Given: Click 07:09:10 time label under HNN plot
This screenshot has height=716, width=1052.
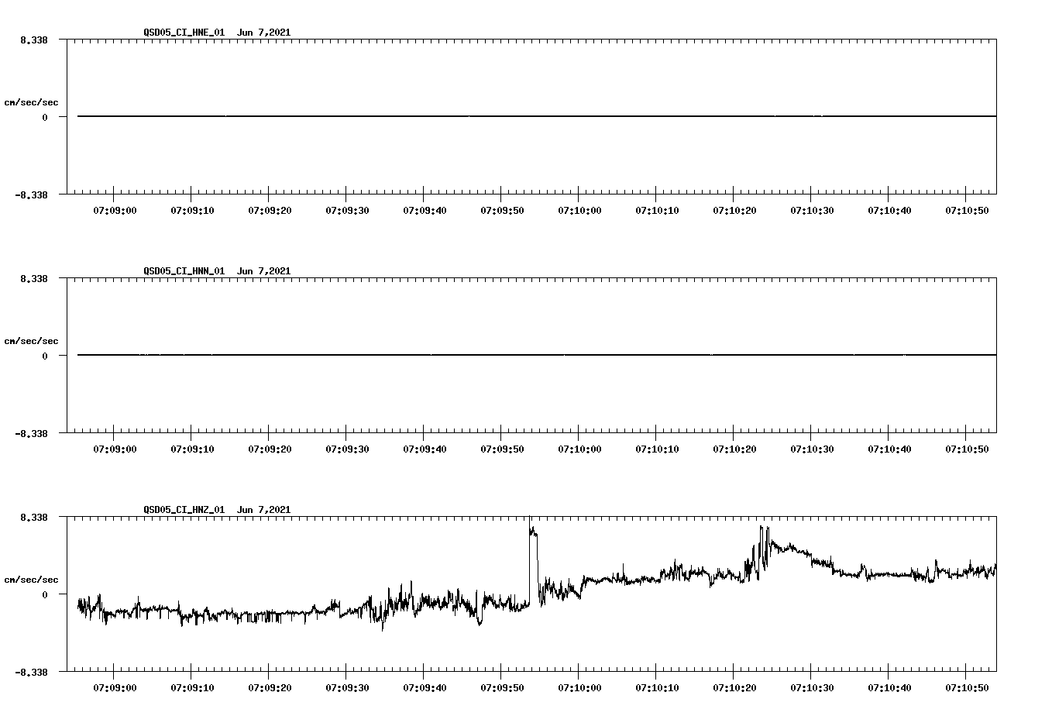Looking at the screenshot, I should (x=192, y=449).
